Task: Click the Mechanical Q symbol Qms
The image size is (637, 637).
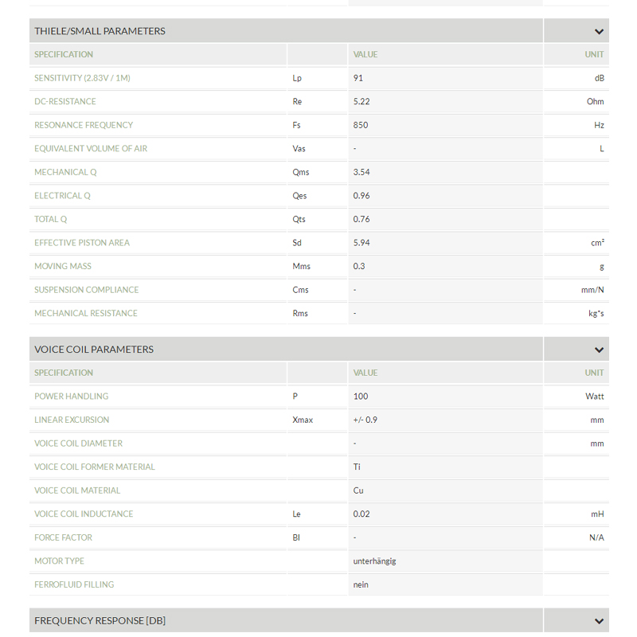Action: point(300,172)
